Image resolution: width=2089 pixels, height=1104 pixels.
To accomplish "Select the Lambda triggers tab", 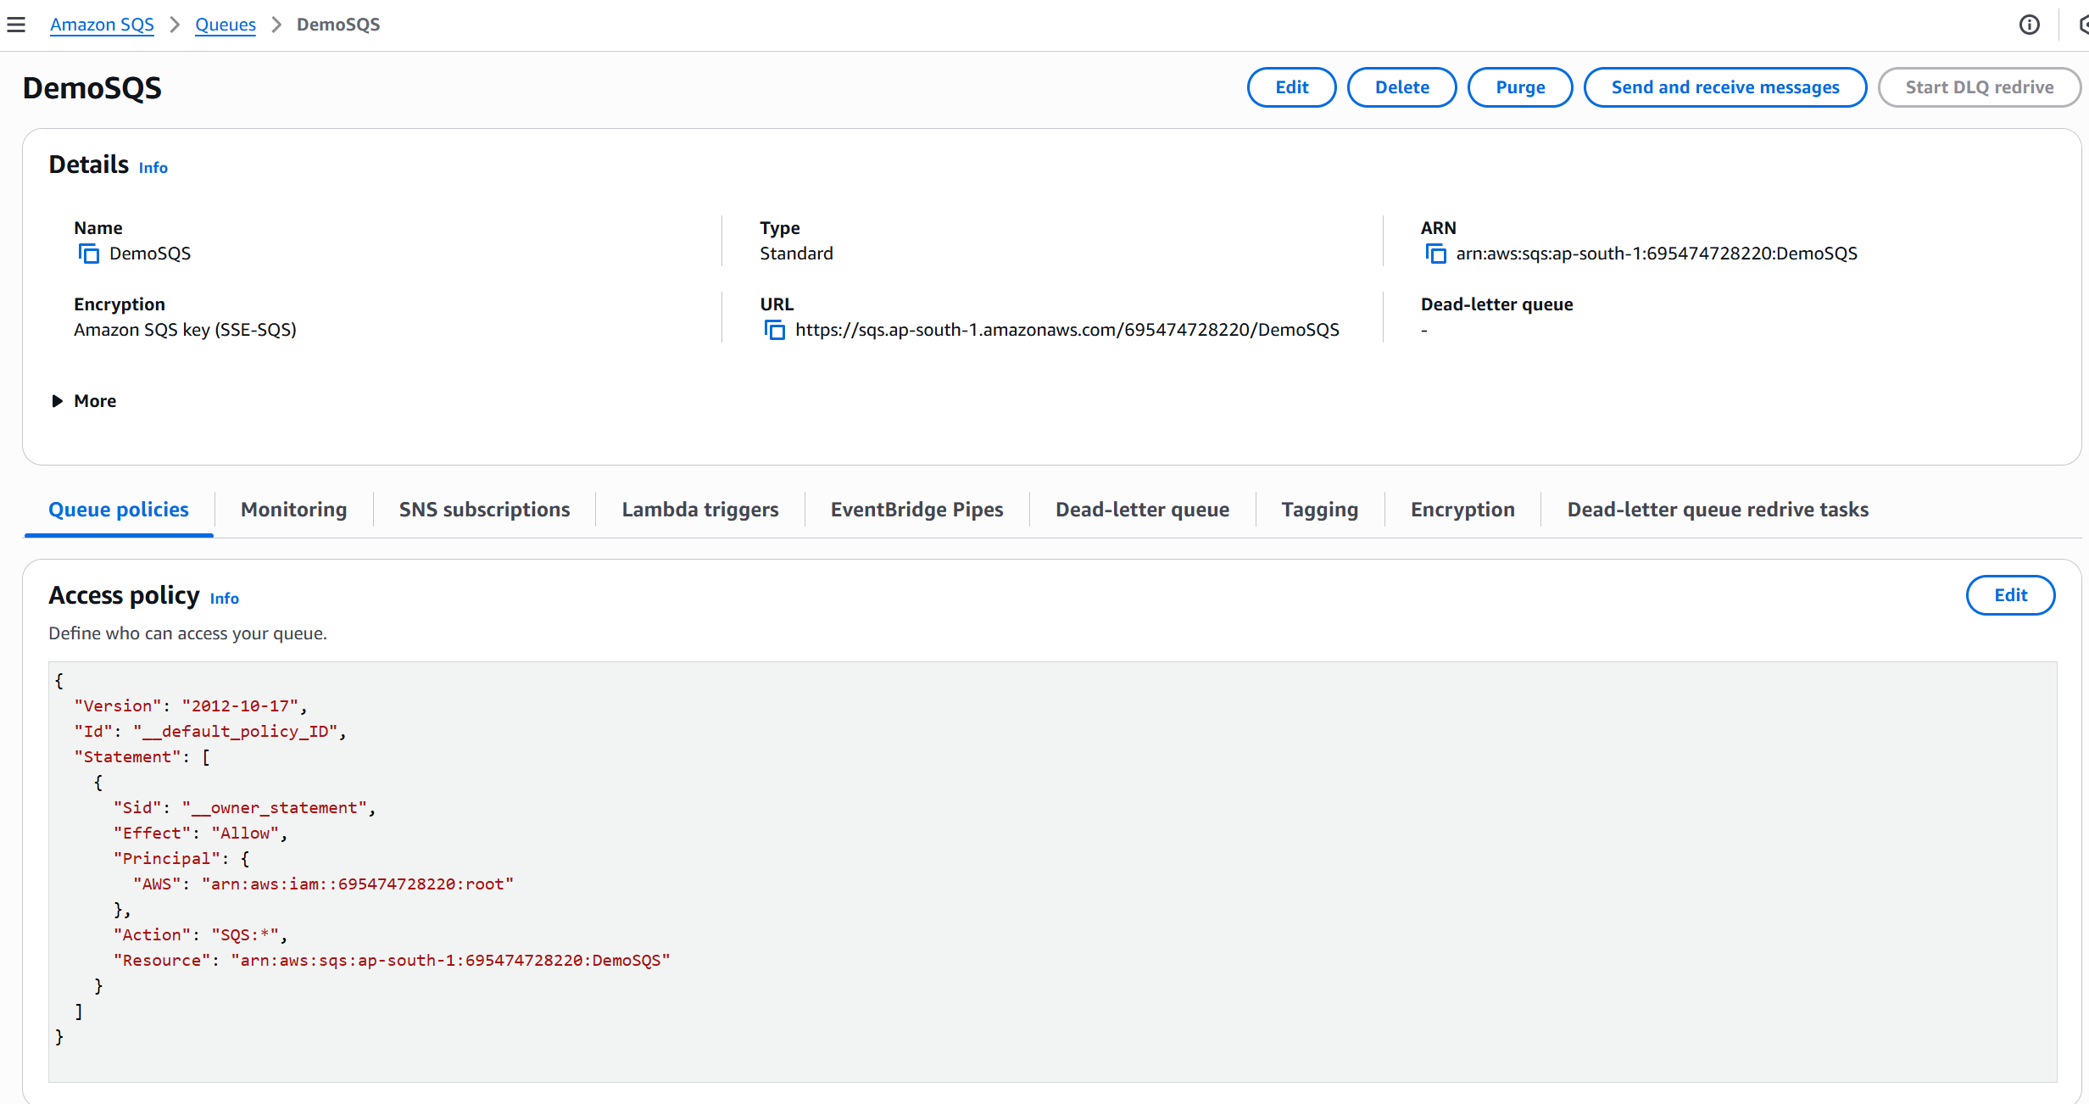I will tap(699, 510).
